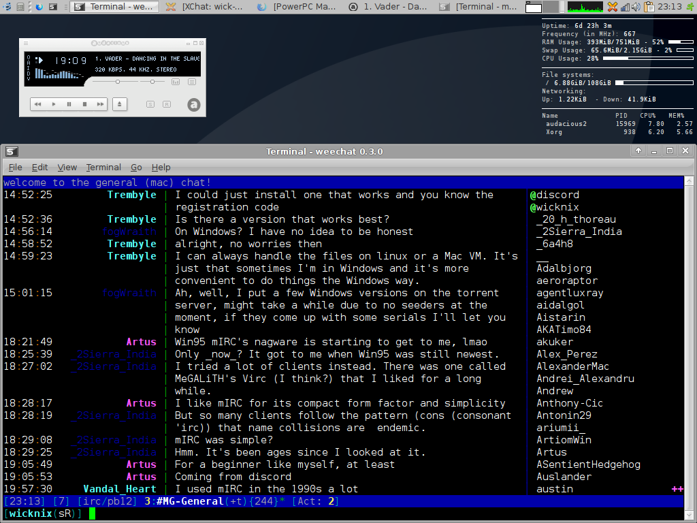Start playback with Audacious play button

click(x=54, y=104)
